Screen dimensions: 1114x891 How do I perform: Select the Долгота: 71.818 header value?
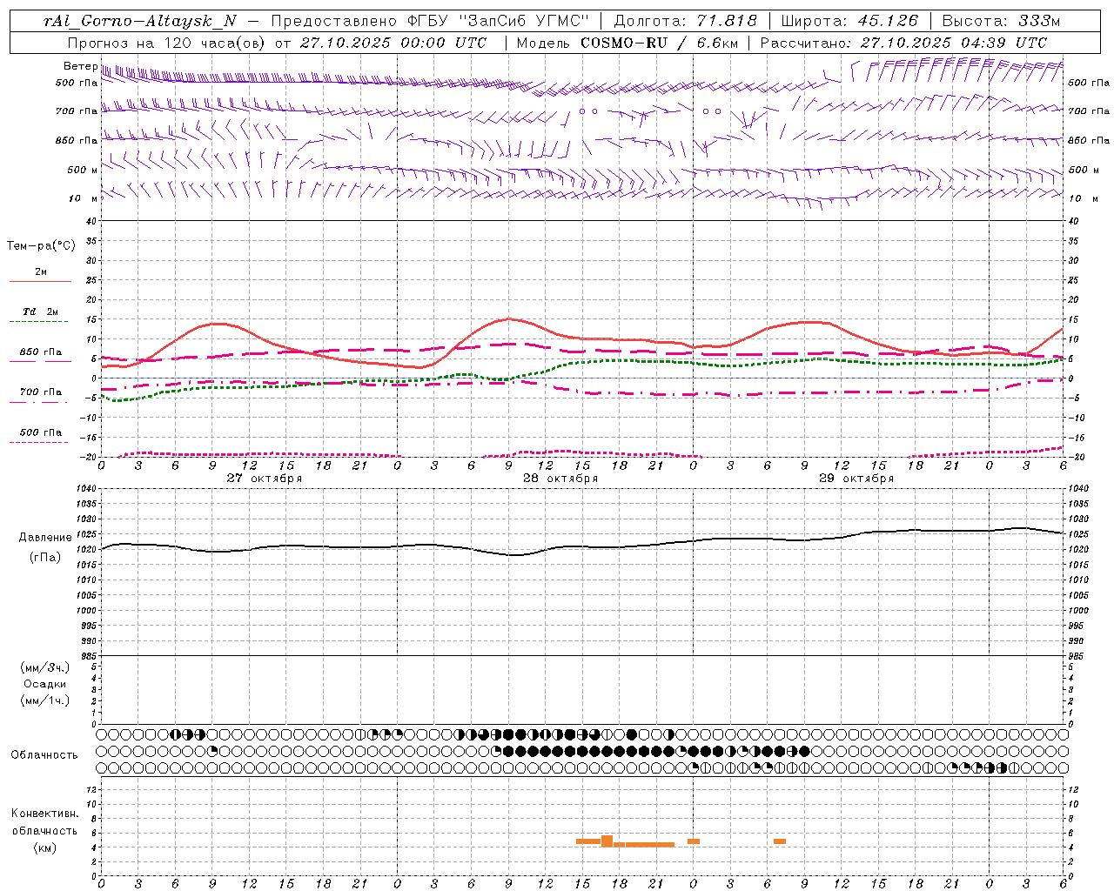[686, 22]
